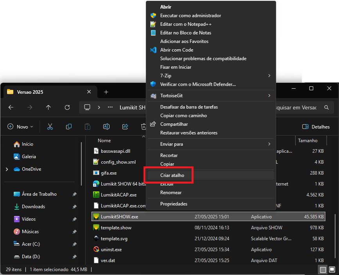Open Acer (C:) drive in sidebar

point(27,244)
